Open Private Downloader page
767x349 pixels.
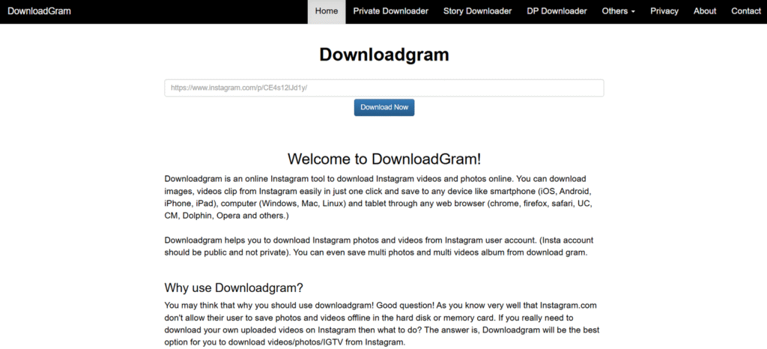pyautogui.click(x=391, y=11)
